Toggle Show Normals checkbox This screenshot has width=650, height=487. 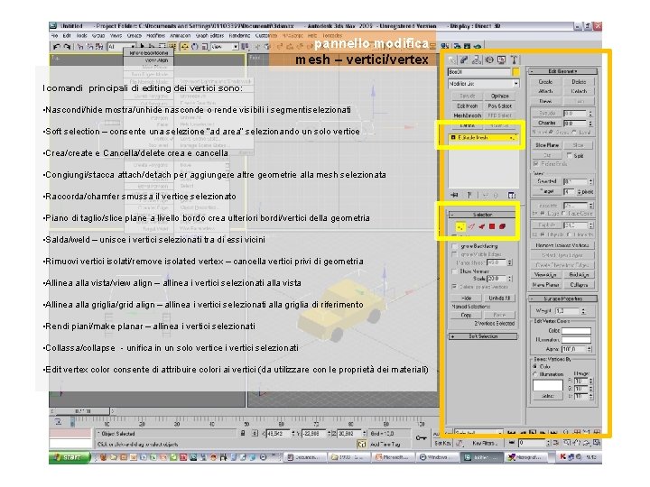click(454, 271)
